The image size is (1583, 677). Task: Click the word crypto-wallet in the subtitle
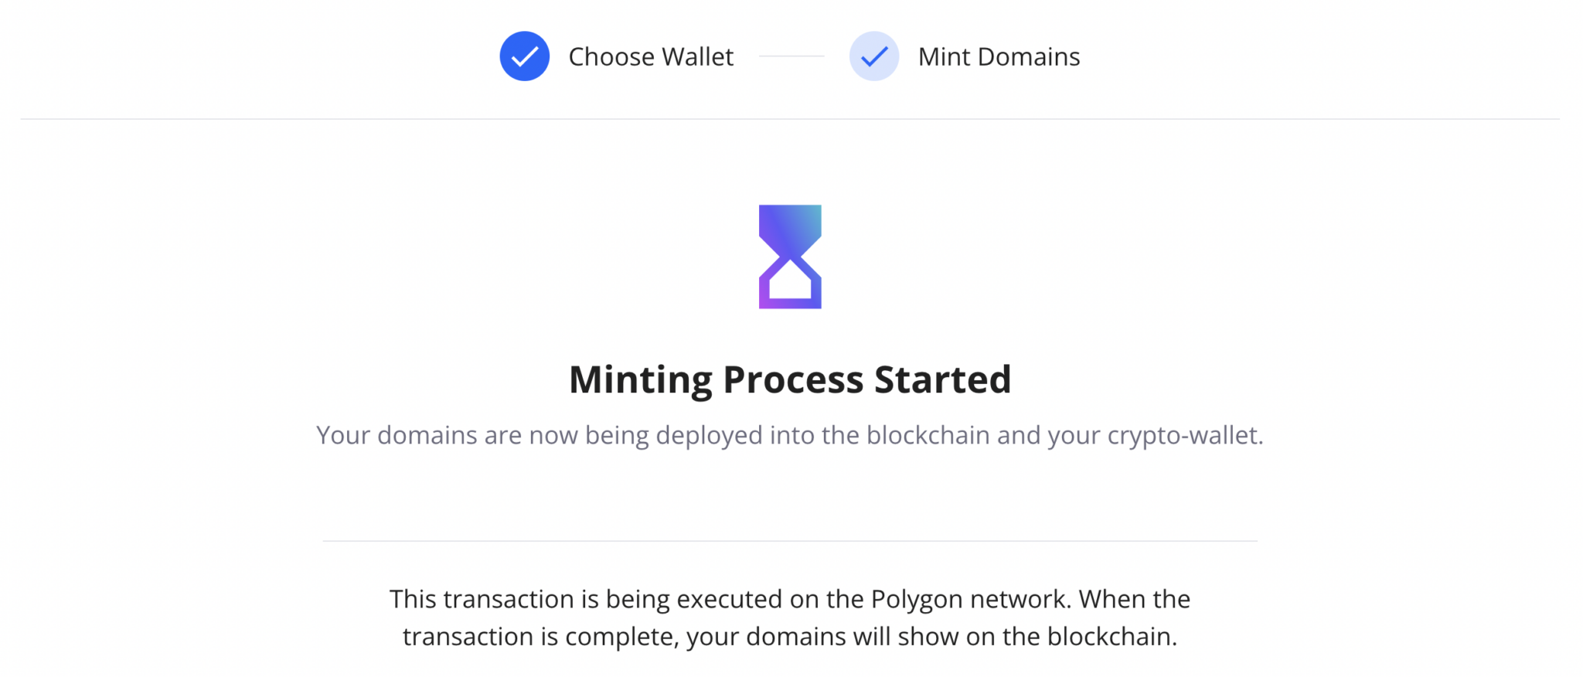(1185, 436)
